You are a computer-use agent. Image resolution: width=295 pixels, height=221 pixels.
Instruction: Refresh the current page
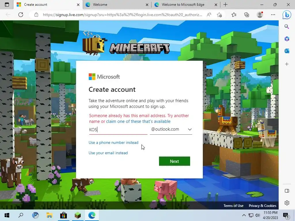[x=21, y=15]
